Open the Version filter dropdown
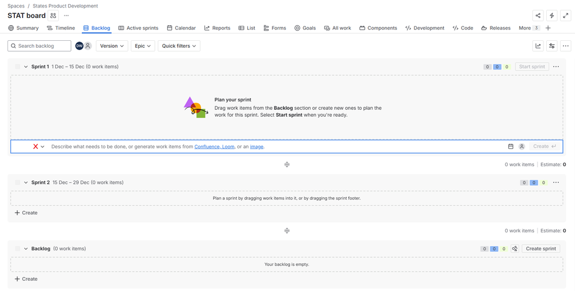The height and width of the screenshot is (291, 575). coord(112,46)
